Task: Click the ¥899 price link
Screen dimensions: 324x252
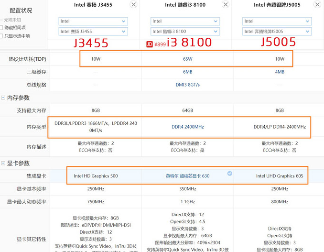Action: click(x=160, y=44)
